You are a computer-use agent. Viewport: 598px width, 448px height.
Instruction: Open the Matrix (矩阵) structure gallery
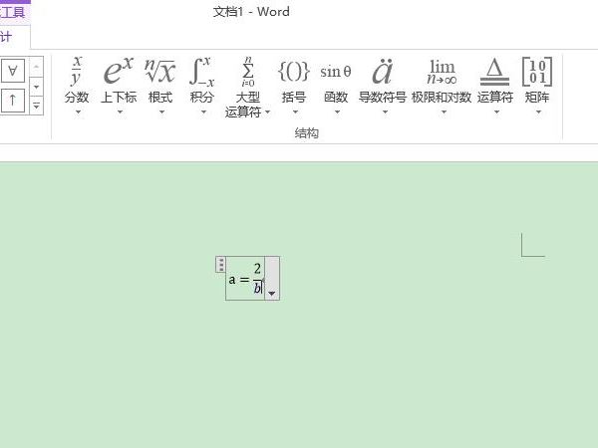point(537,86)
